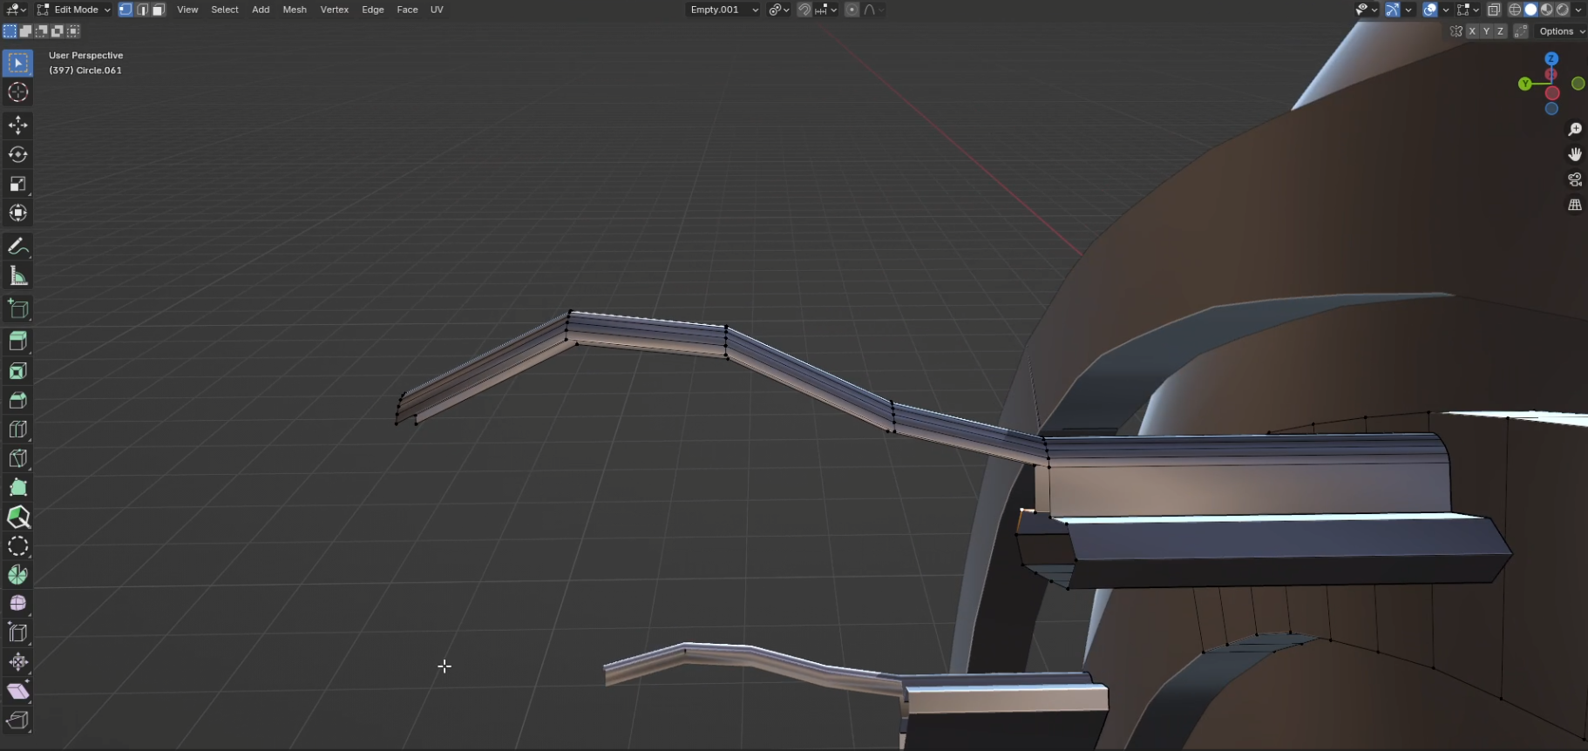Open the pivot point dropdown

coord(779,10)
